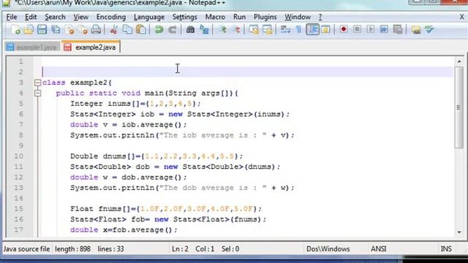Viewport: 468px width, 263px height.
Task: Click the Copy toolbar icon
Action: pos(127,29)
